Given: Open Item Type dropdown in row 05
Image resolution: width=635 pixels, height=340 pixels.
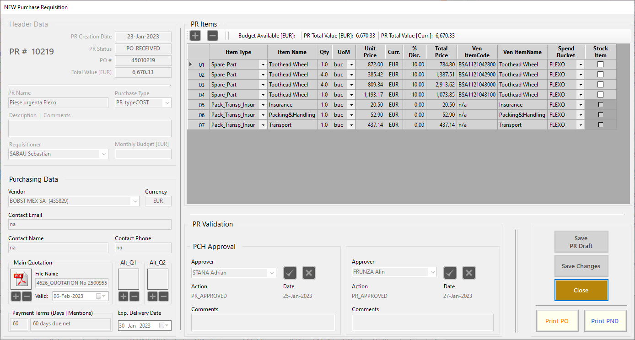Looking at the screenshot, I should [x=263, y=105].
